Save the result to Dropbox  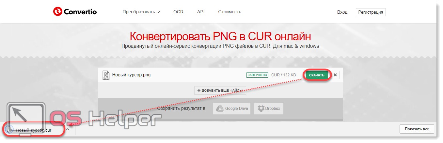[269, 109]
